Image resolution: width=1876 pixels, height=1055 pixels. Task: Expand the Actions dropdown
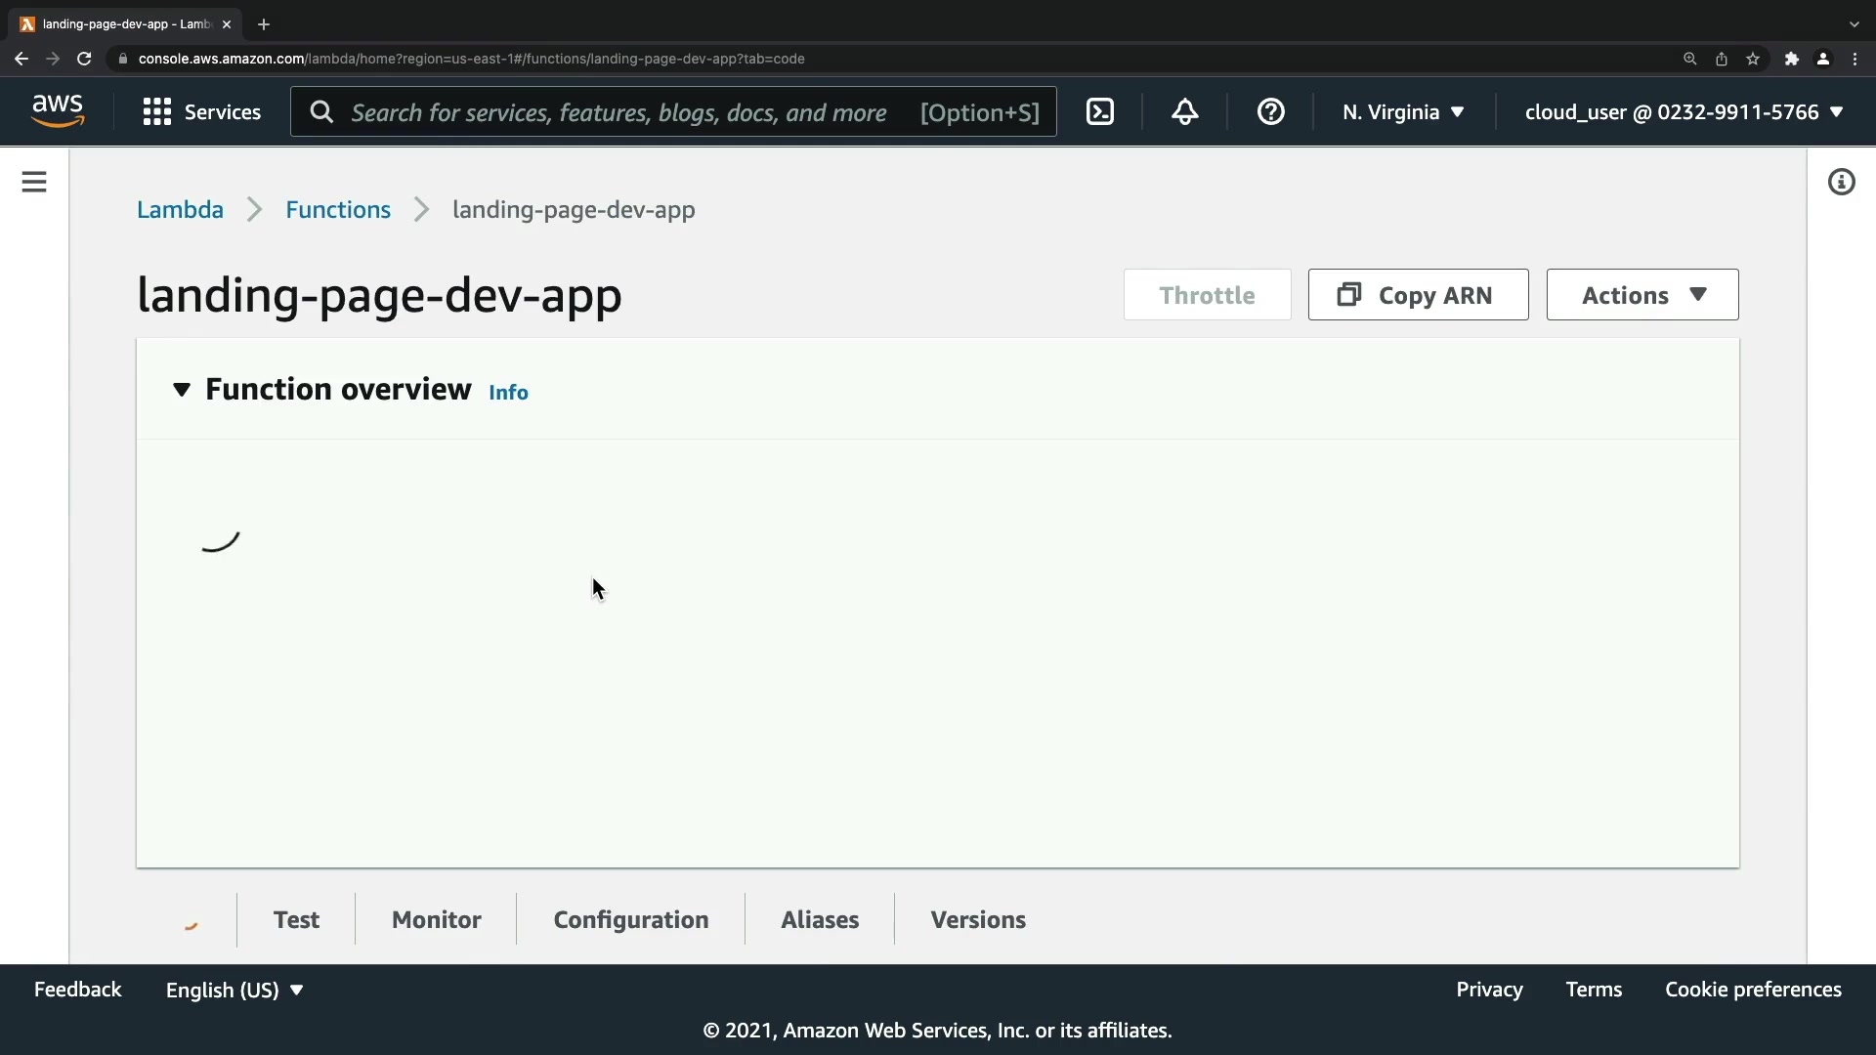coord(1641,295)
